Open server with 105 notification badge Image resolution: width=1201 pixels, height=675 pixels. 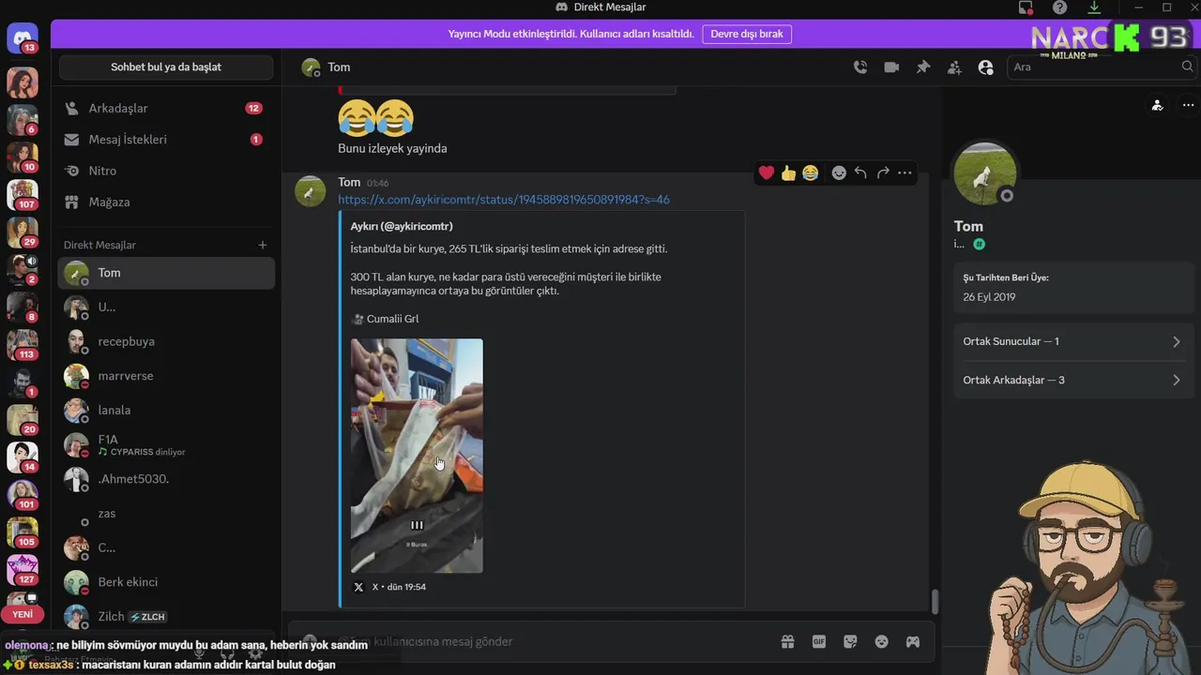point(23,532)
